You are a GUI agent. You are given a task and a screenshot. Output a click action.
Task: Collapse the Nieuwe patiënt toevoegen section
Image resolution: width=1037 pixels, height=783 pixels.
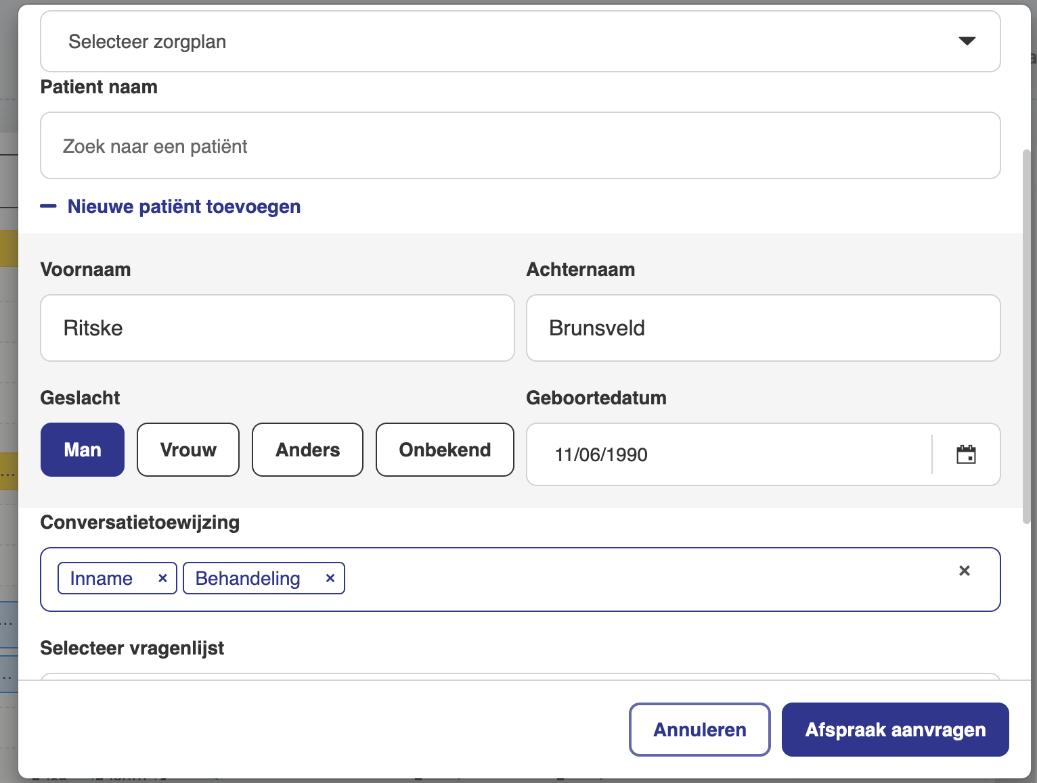point(171,207)
